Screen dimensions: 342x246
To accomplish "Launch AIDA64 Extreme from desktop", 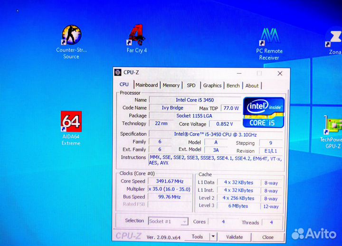I will tap(71, 122).
